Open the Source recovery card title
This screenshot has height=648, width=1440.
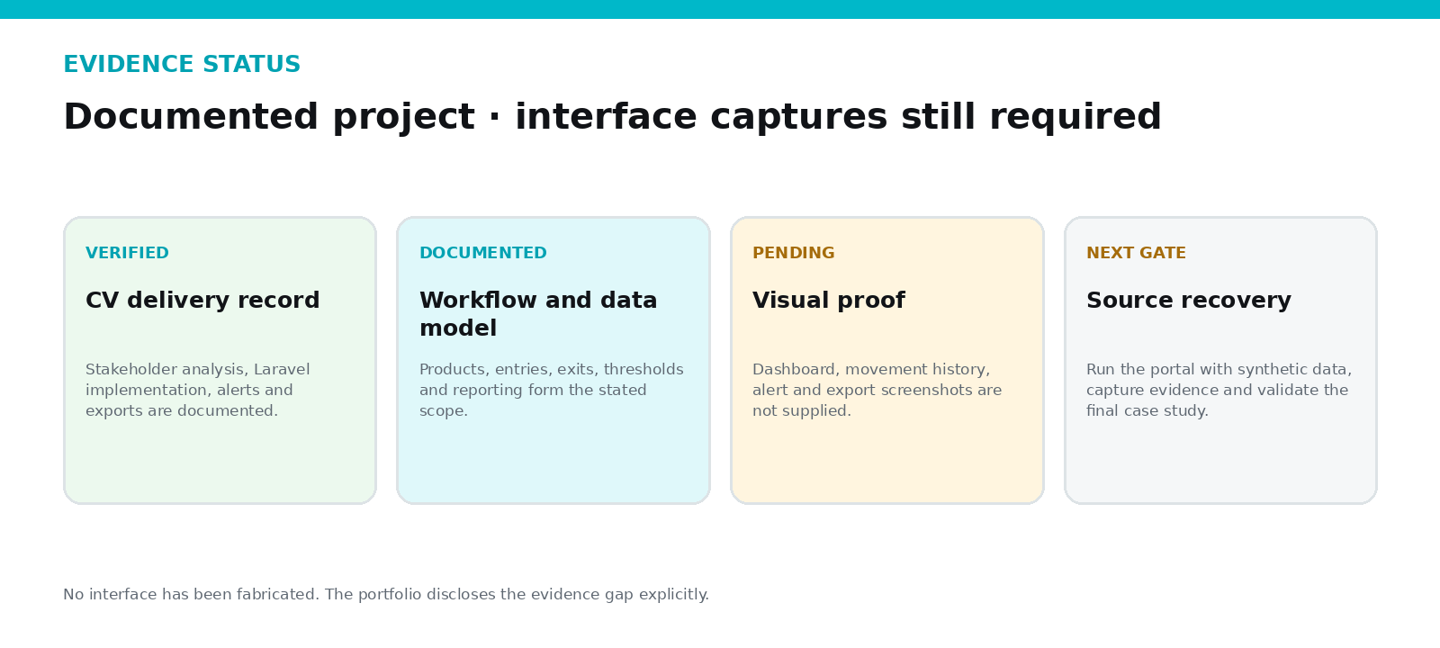coord(1189,301)
